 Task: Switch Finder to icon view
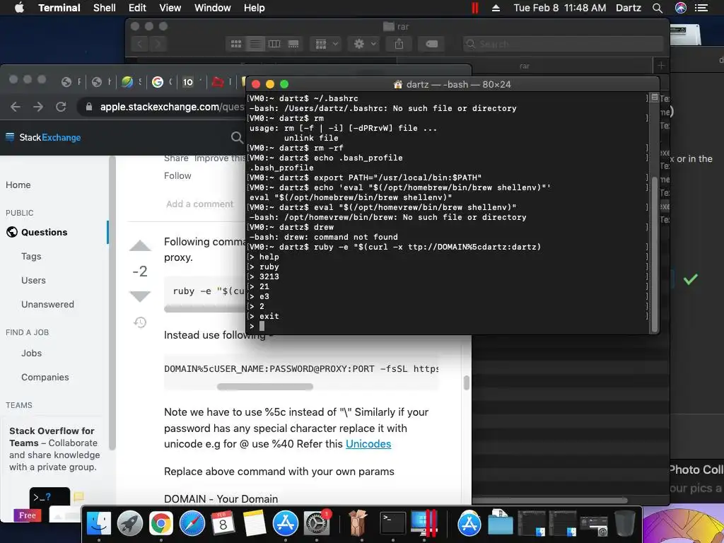tap(236, 44)
